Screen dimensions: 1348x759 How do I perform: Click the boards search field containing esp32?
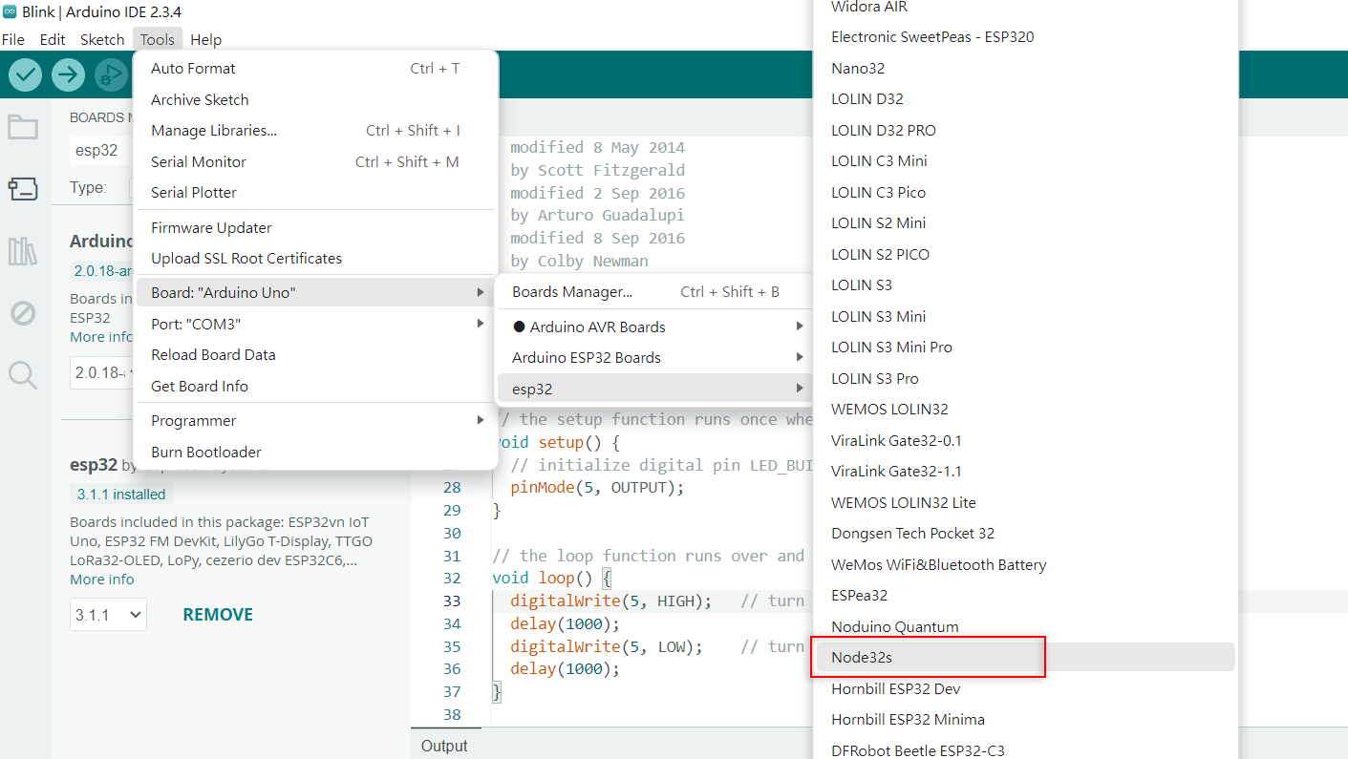pyautogui.click(x=100, y=150)
